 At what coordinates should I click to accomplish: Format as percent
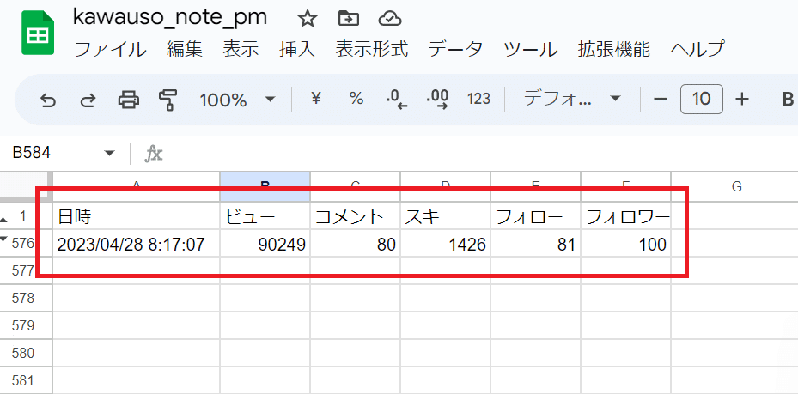tap(356, 99)
